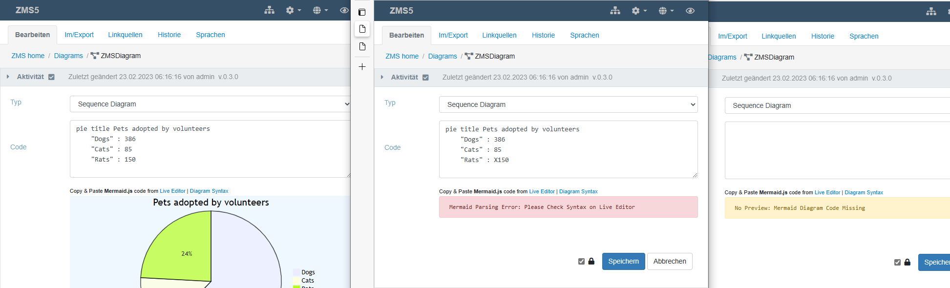Open sitemap icon in right panel header
The height and width of the screenshot is (288, 950).
(x=931, y=12)
